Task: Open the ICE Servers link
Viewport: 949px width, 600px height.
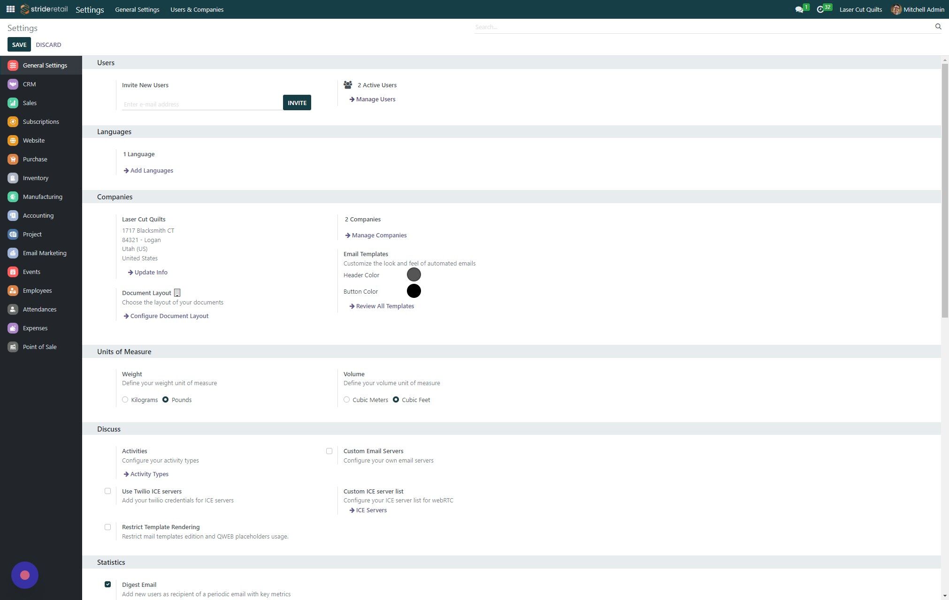Action: (x=368, y=510)
